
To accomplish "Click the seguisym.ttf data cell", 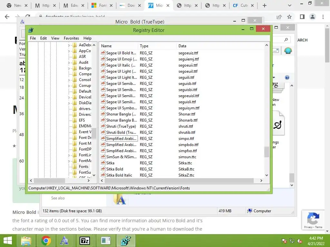I will pos(189,108).
